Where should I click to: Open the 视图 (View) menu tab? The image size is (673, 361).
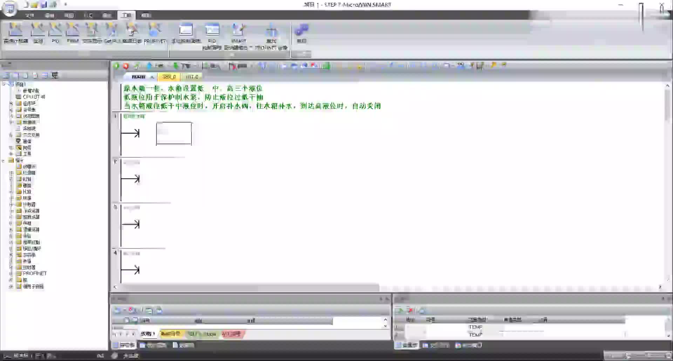click(69, 15)
